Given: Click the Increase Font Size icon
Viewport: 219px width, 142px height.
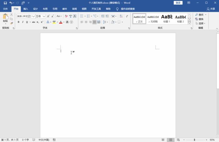Looking at the screenshot, I should tap(48, 16).
